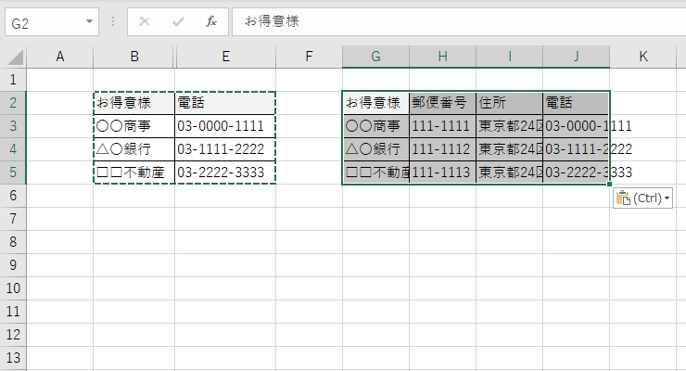Select column H header
Viewport: 686px width, 371px height.
443,57
